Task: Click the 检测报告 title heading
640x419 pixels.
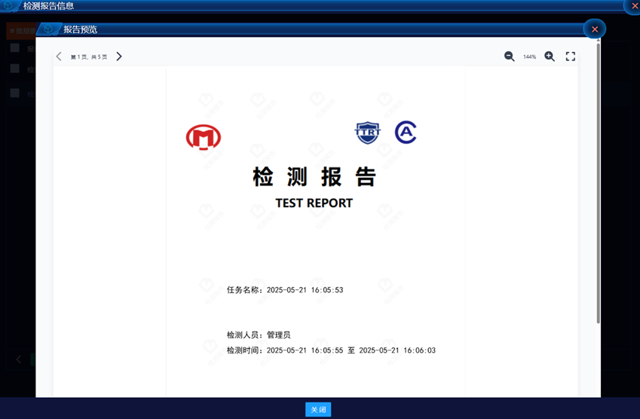Action: tap(314, 176)
